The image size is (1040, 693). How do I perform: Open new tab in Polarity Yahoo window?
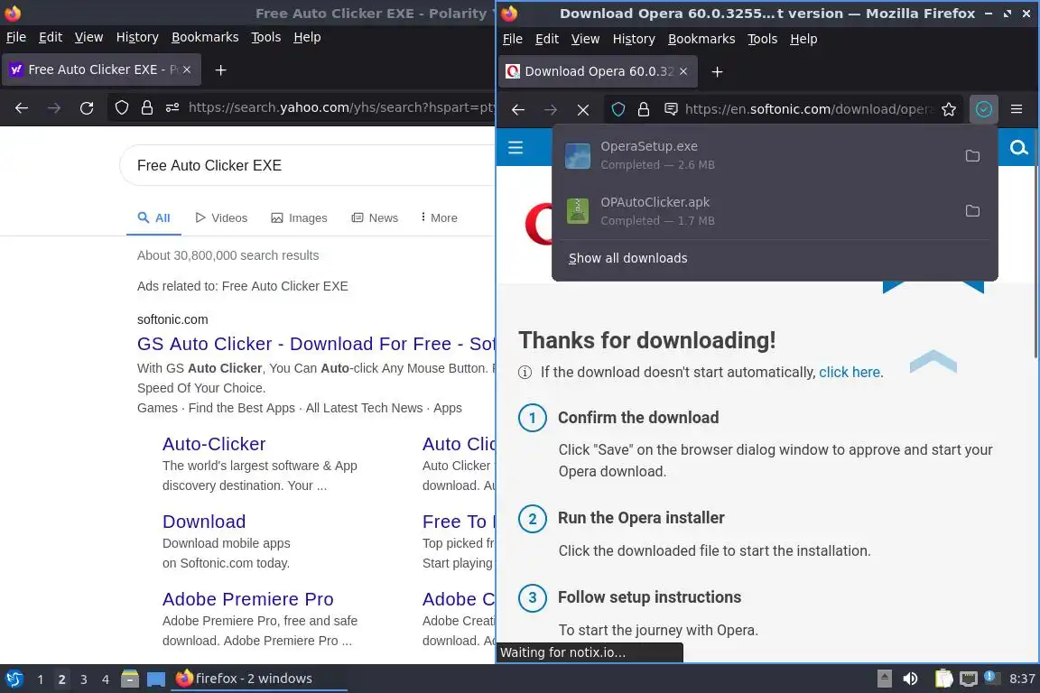[x=221, y=69]
